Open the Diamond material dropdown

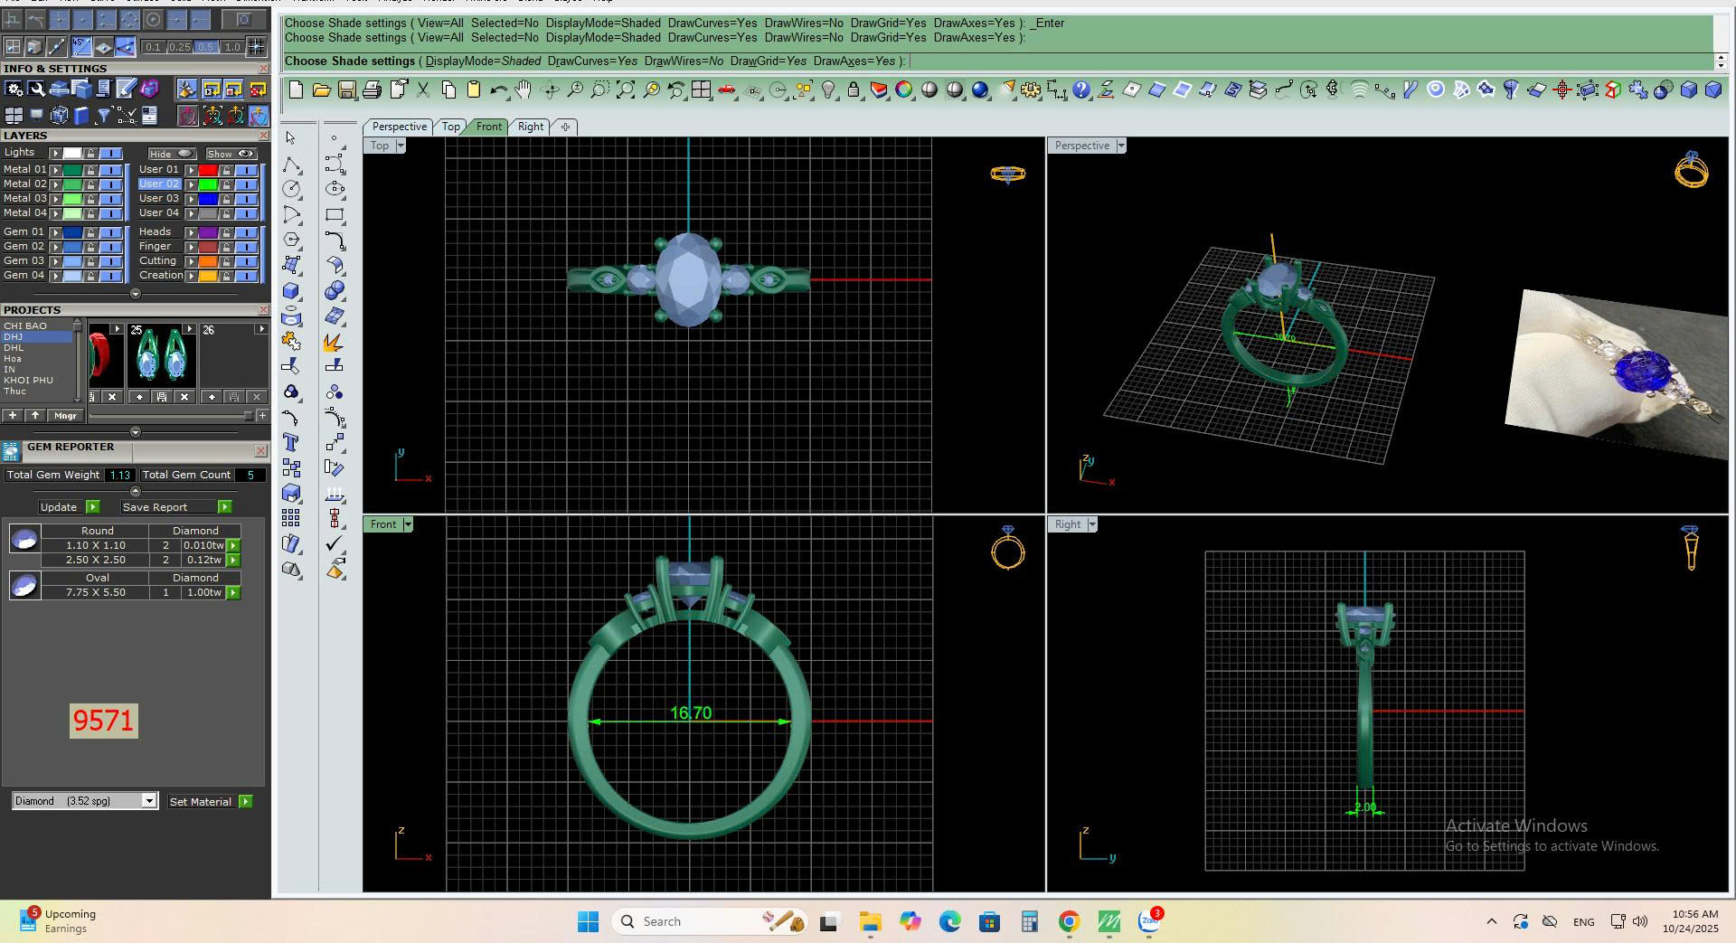click(x=149, y=801)
